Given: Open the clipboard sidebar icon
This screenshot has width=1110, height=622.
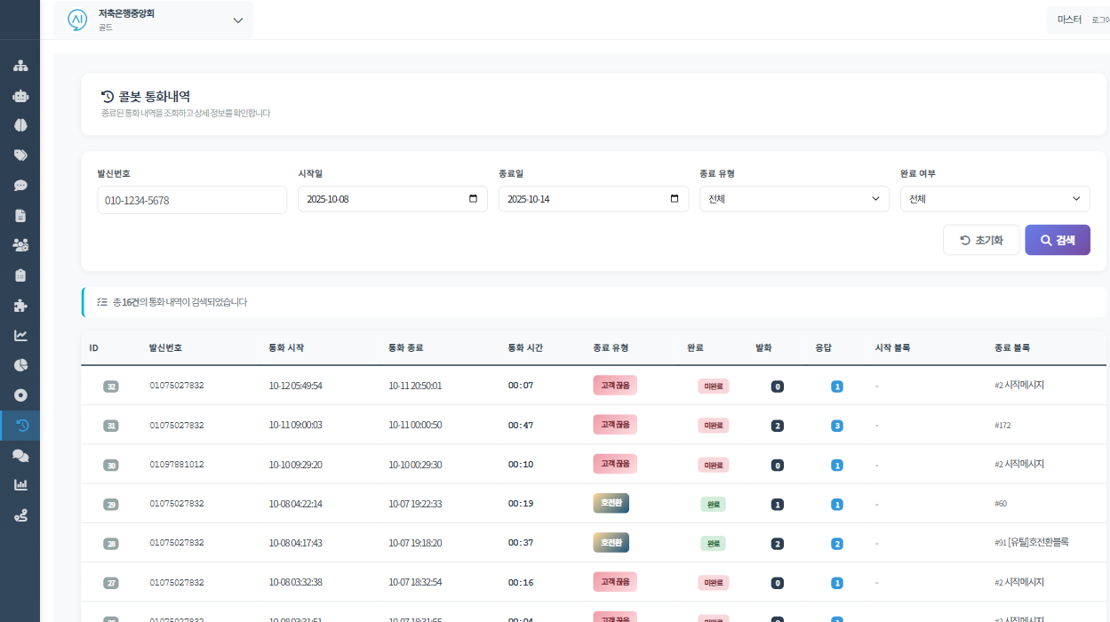Looking at the screenshot, I should click(20, 275).
